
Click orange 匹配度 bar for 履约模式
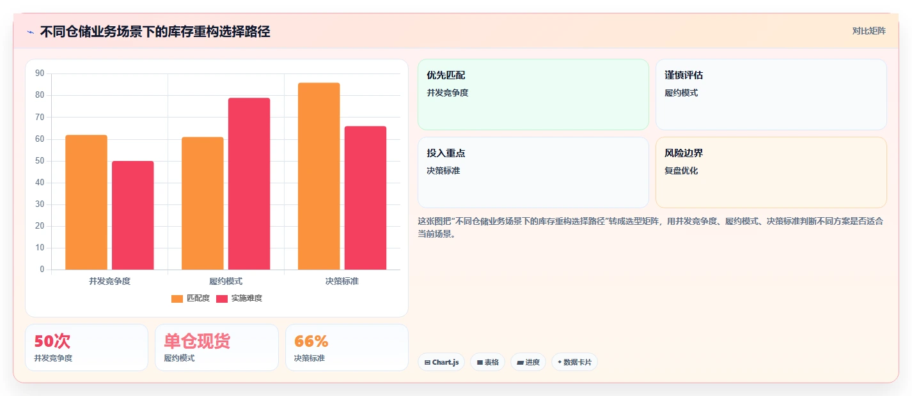click(203, 203)
